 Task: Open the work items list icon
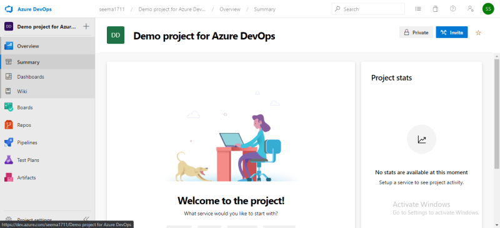[418, 9]
